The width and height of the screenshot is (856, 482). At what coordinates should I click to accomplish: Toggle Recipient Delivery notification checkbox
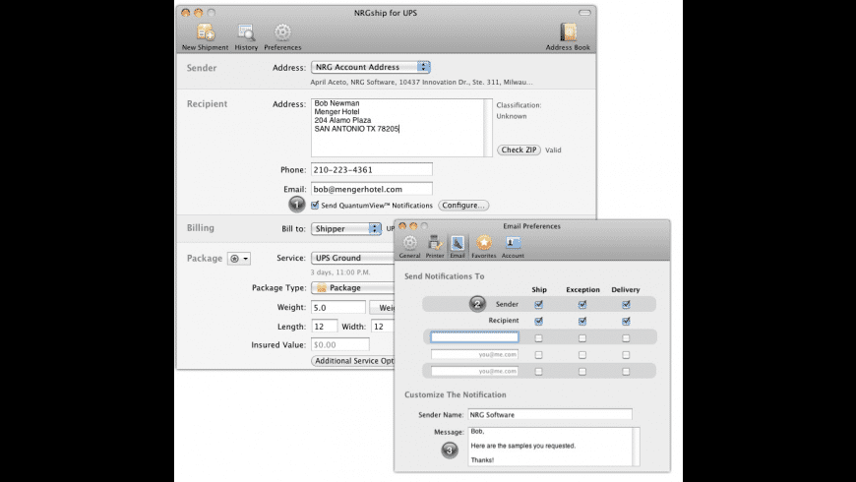point(626,321)
